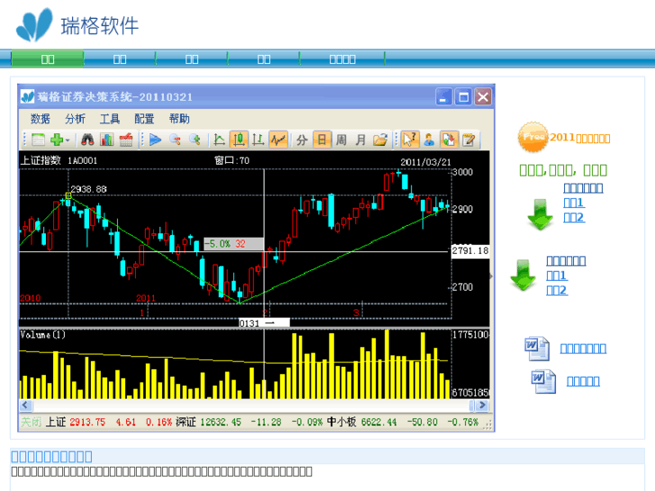Image resolution: width=655 pixels, height=491 pixels.
Task: Click the 窗口:70 label
Action: click(232, 160)
